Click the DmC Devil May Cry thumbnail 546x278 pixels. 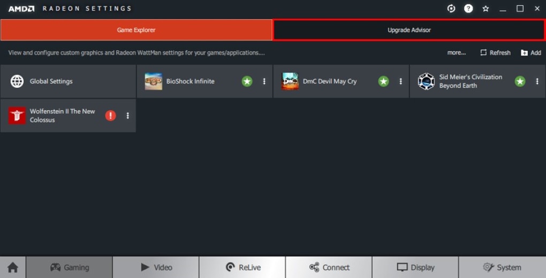pos(290,81)
